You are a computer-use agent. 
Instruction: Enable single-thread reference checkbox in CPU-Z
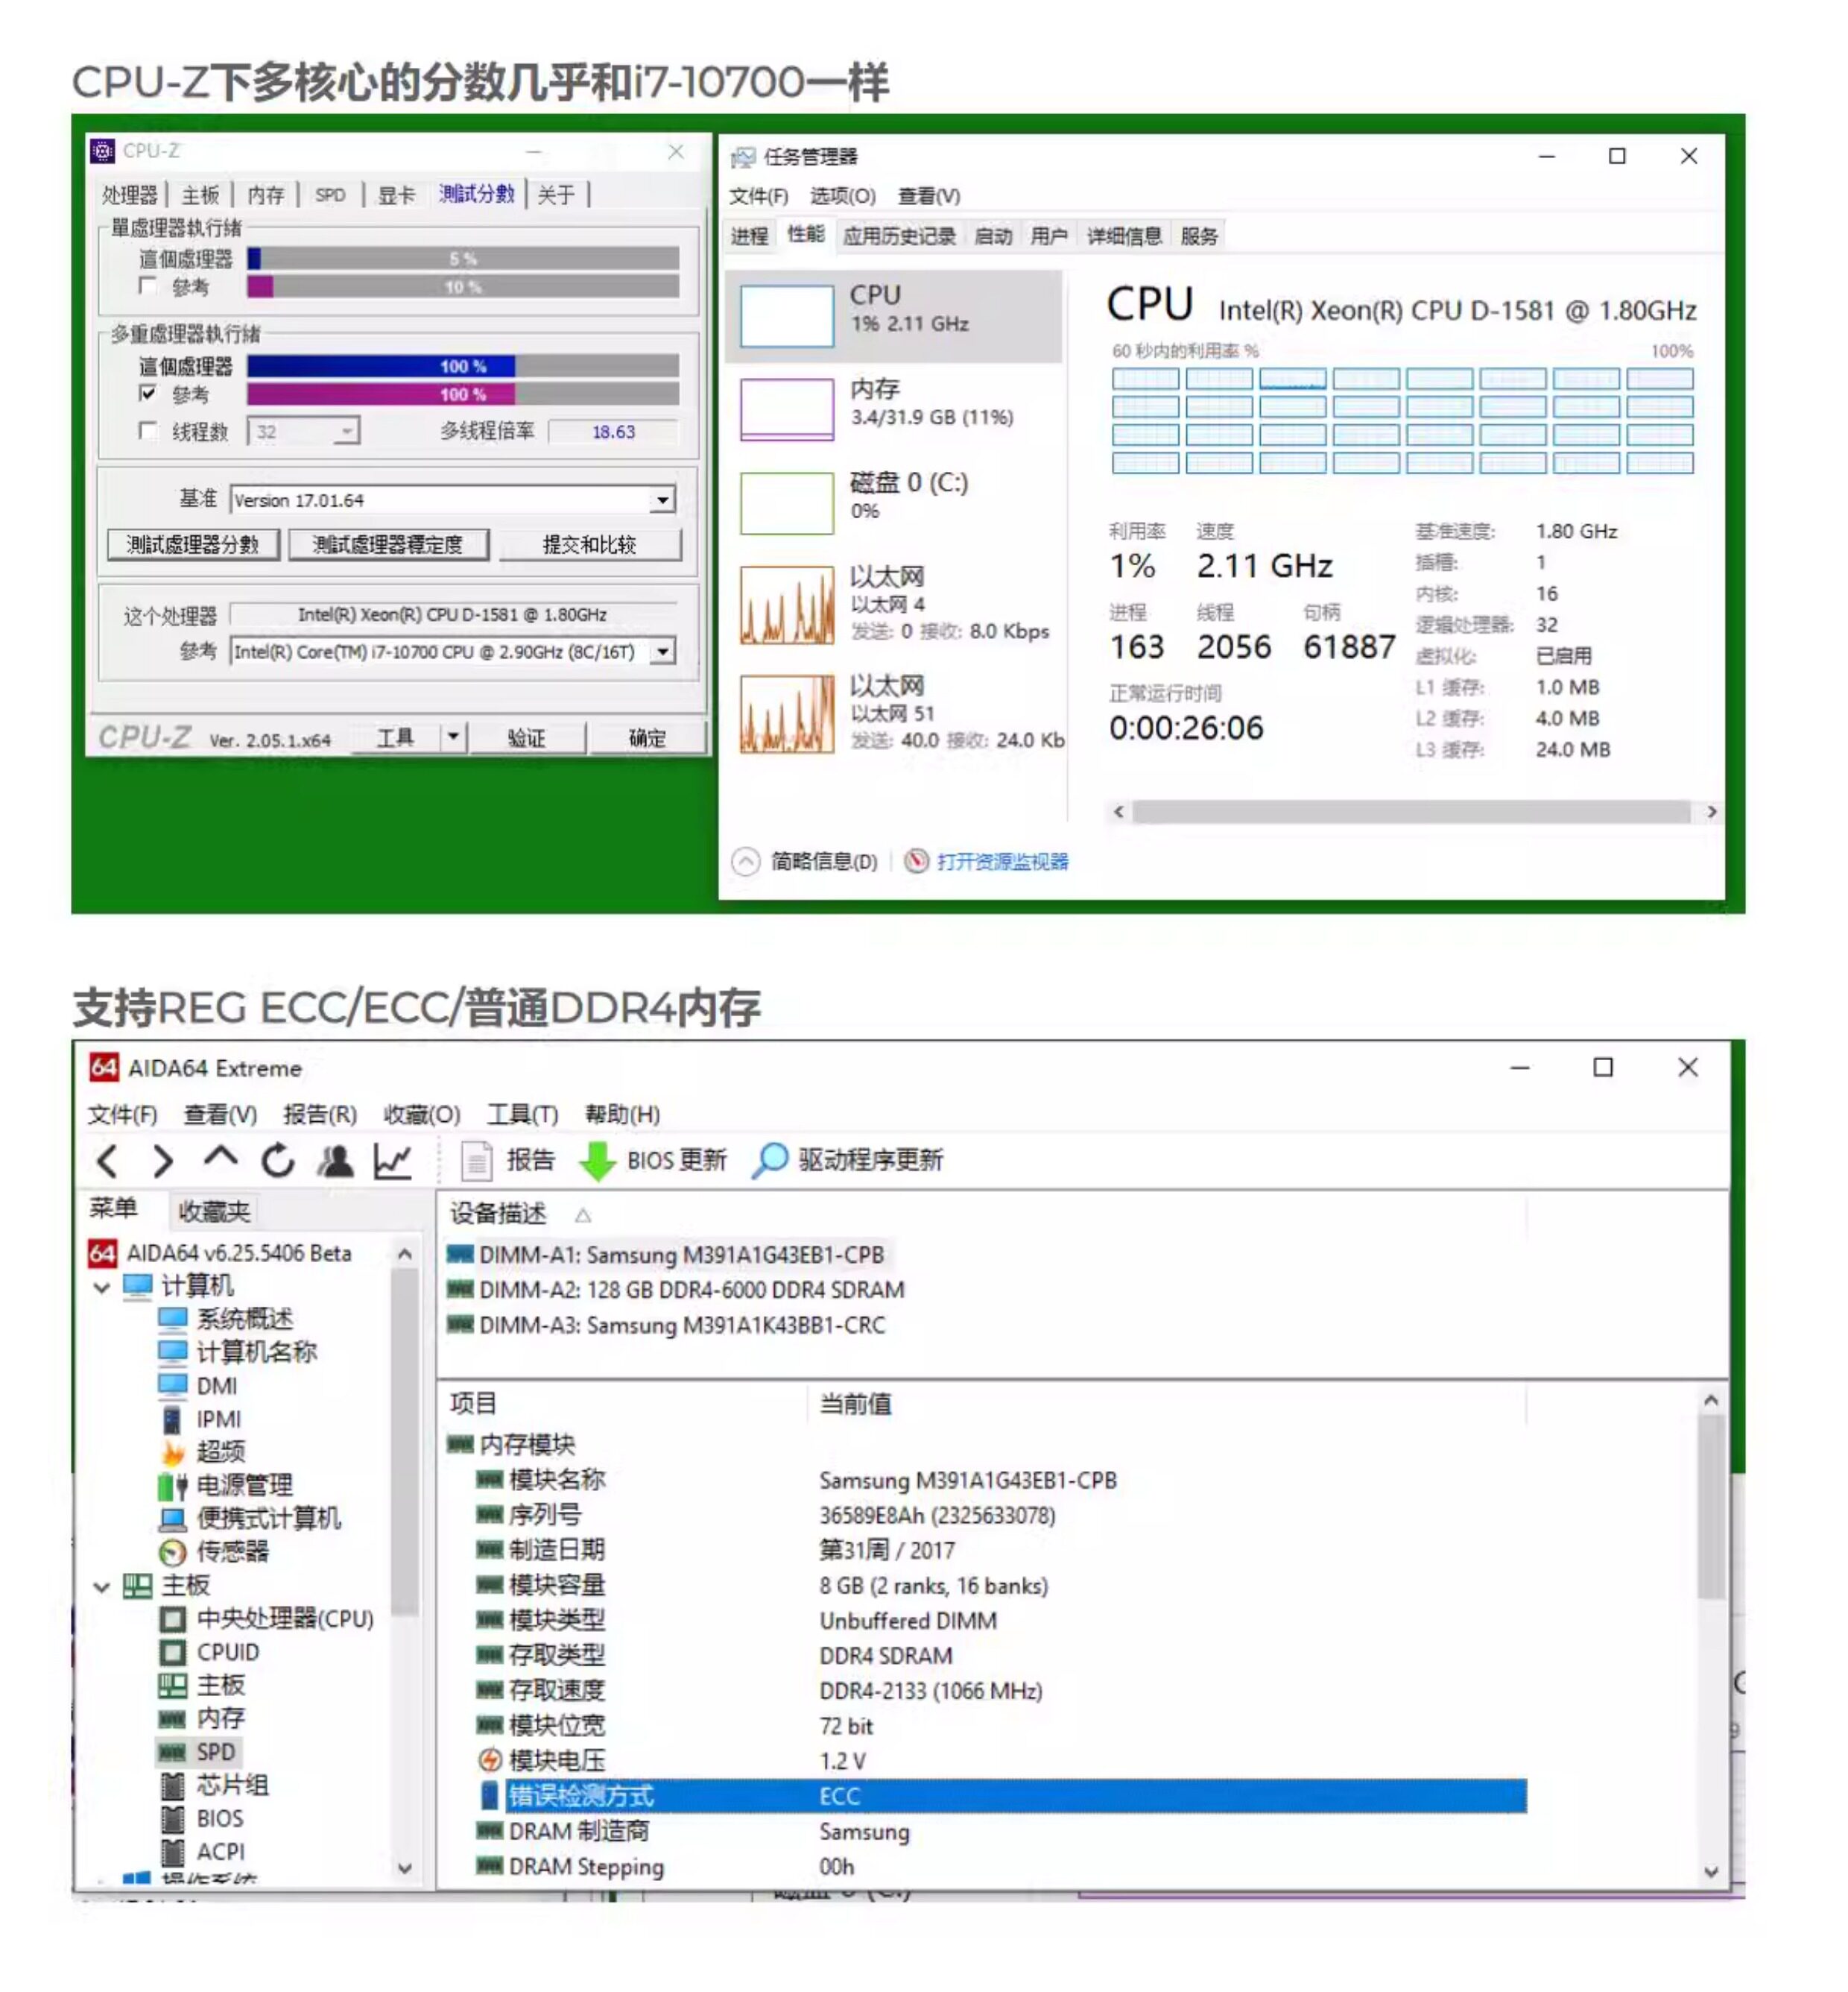(x=148, y=287)
